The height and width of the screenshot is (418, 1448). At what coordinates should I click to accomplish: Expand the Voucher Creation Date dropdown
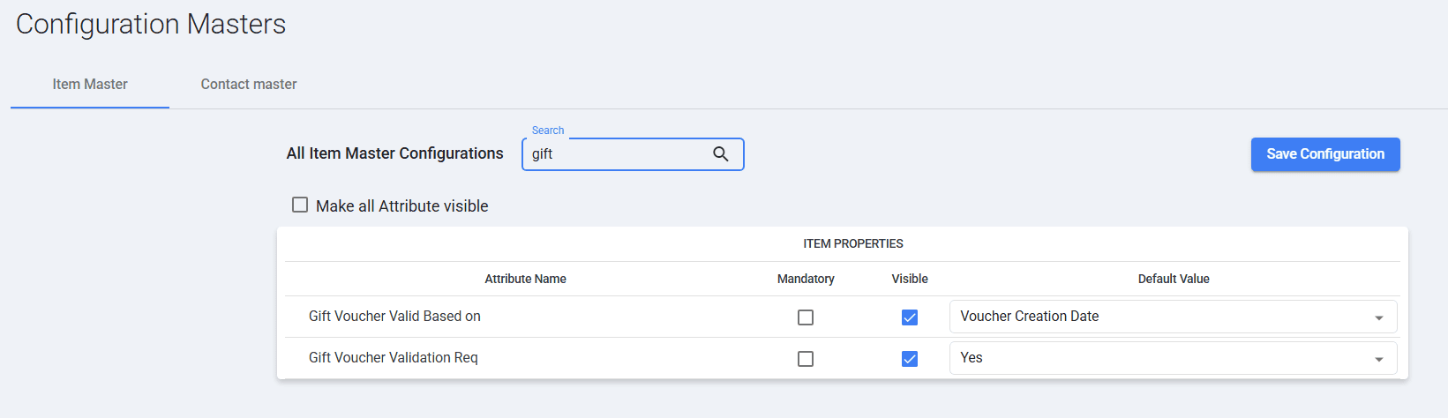[x=1173, y=317]
